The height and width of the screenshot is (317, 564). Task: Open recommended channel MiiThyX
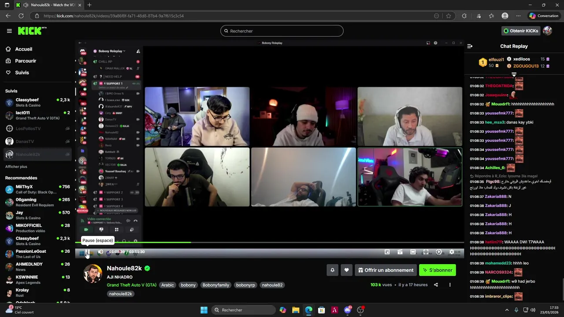[x=38, y=189]
